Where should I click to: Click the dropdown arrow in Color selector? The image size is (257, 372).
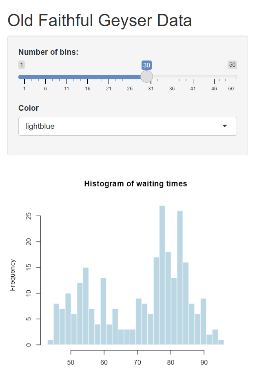pos(225,126)
